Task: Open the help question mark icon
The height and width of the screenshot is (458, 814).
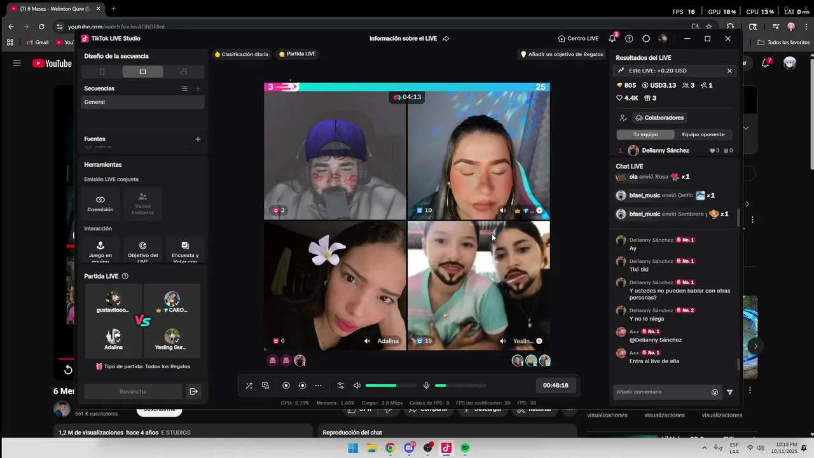Action: coord(629,39)
